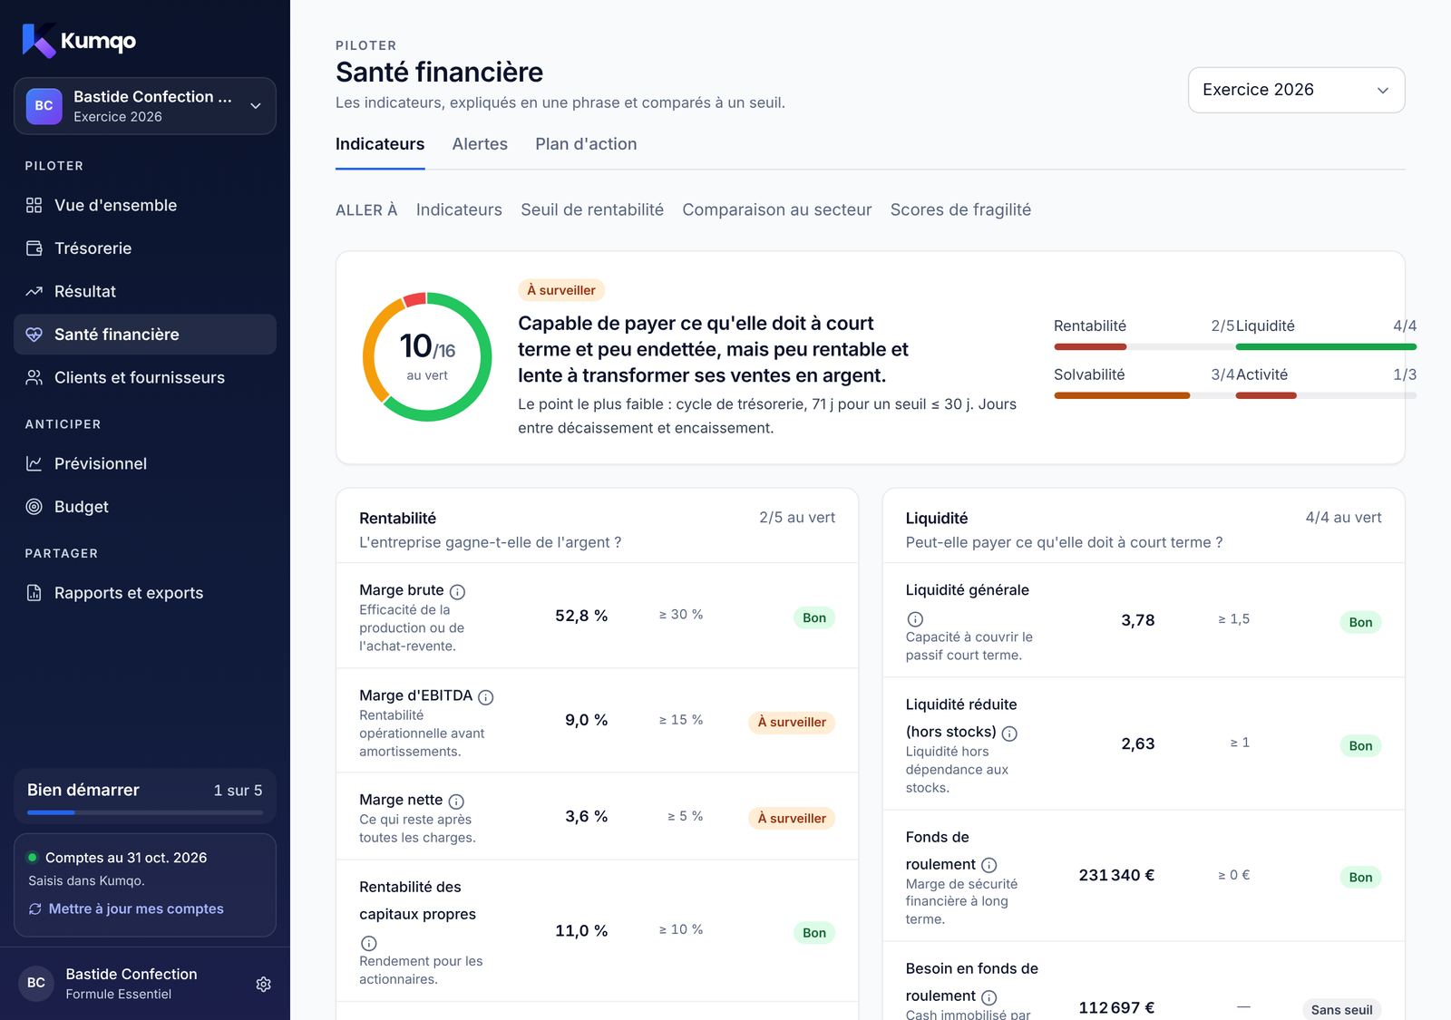Click the info icon under Rentabilité des capitaux propres

pyautogui.click(x=369, y=943)
